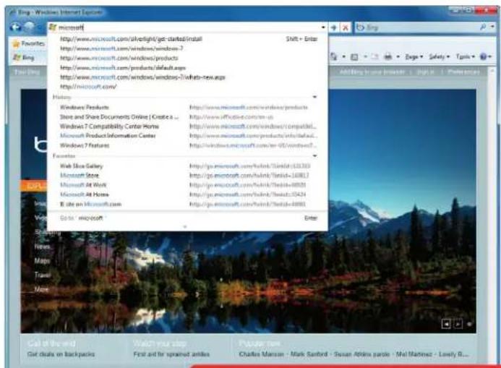Click Add Bing to your browser link

(372, 72)
